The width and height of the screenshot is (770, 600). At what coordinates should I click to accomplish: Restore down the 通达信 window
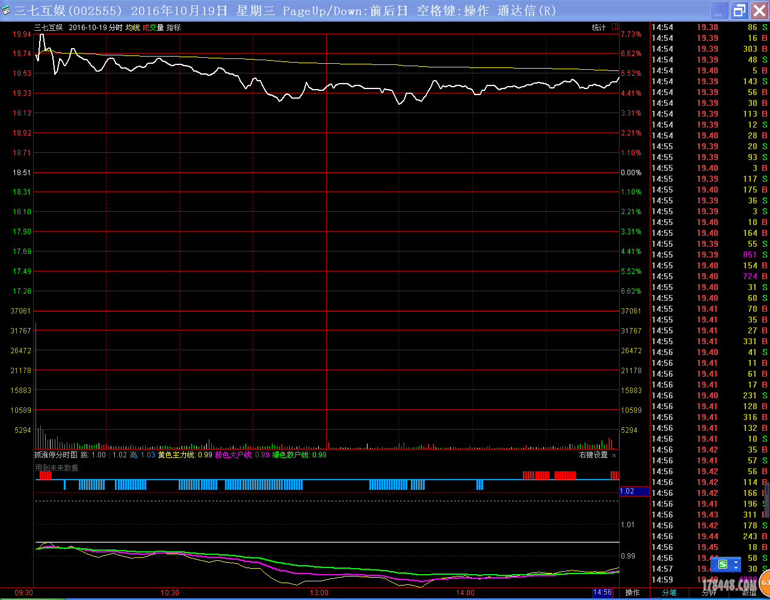pyautogui.click(x=739, y=10)
